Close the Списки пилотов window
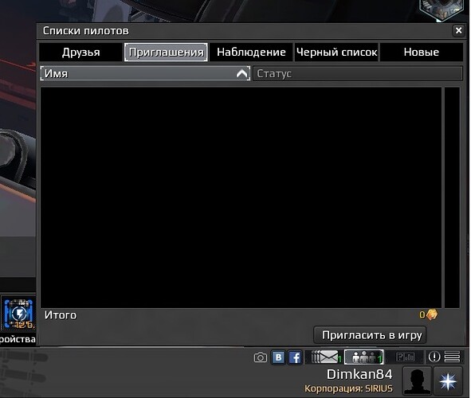Screen dimensions: 471x398 (458, 30)
